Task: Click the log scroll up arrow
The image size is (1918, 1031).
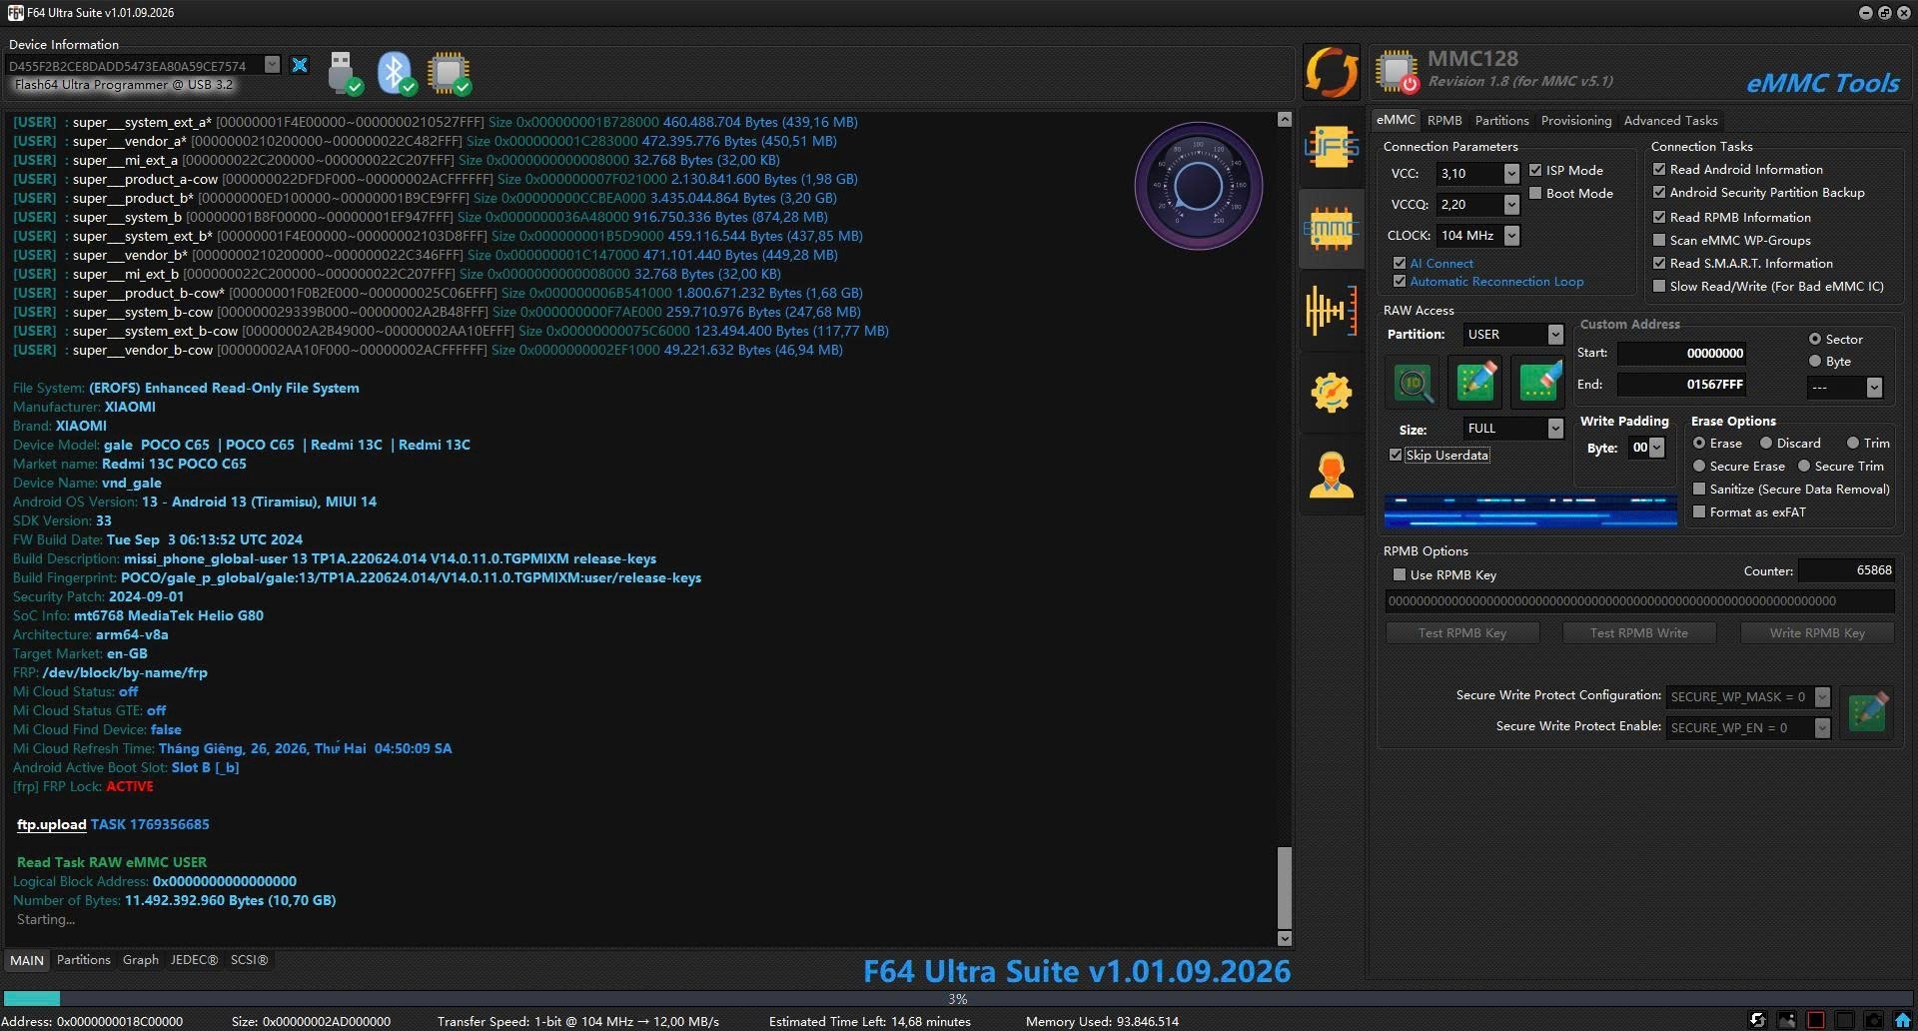Action: [x=1285, y=119]
